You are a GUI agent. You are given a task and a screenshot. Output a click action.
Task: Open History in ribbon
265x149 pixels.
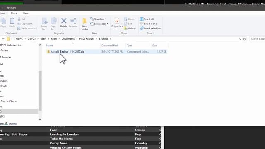(130, 29)
